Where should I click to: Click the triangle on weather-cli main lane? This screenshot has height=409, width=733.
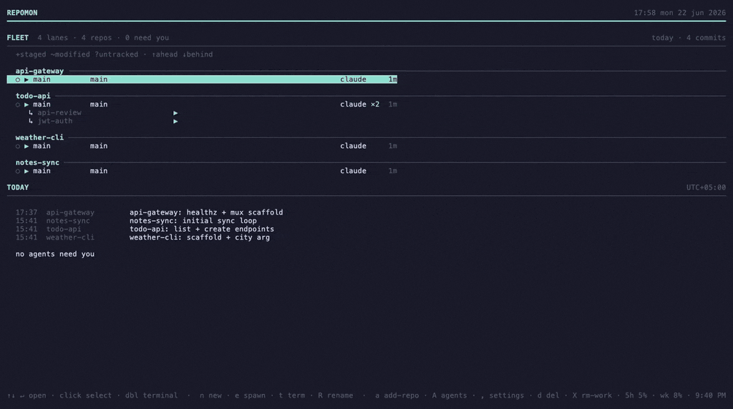click(26, 146)
